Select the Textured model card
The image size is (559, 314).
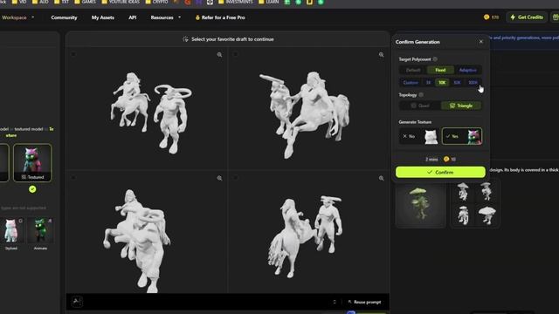tap(32, 163)
